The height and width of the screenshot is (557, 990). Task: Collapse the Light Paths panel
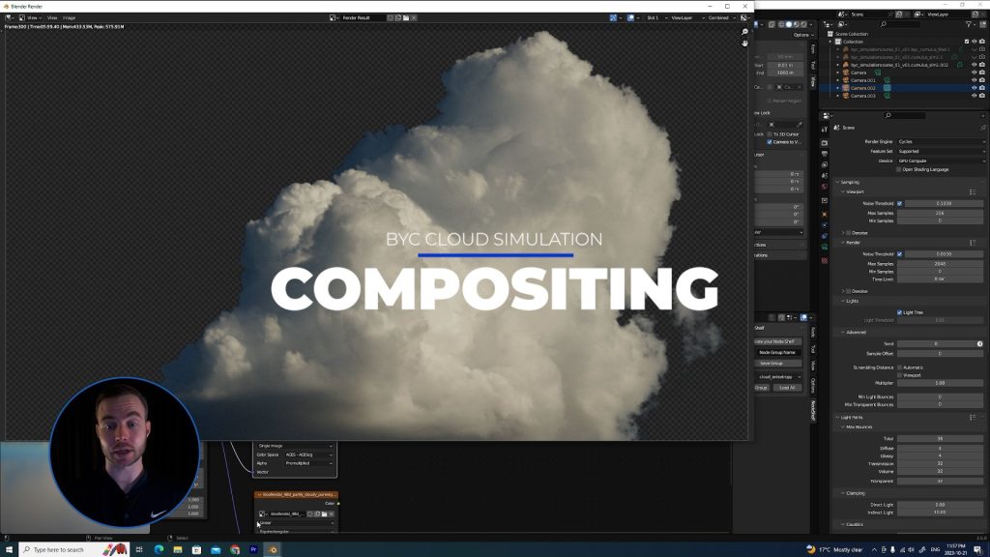click(849, 418)
